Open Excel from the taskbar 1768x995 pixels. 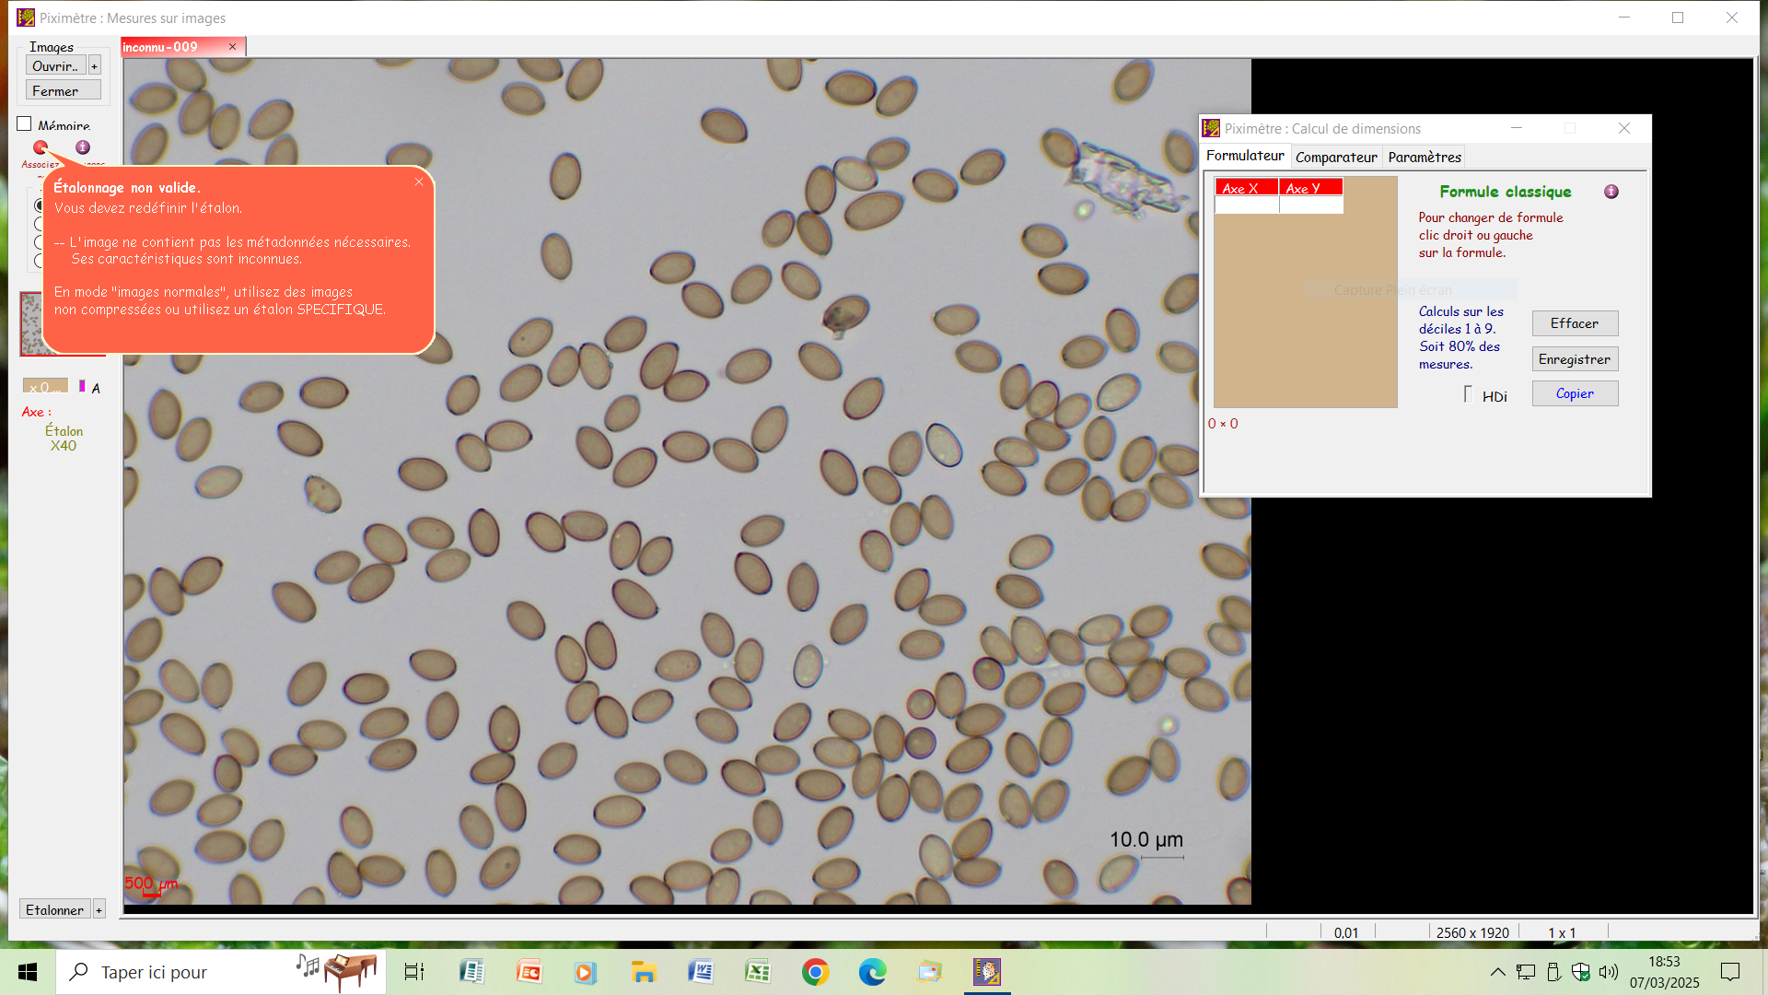point(758,972)
